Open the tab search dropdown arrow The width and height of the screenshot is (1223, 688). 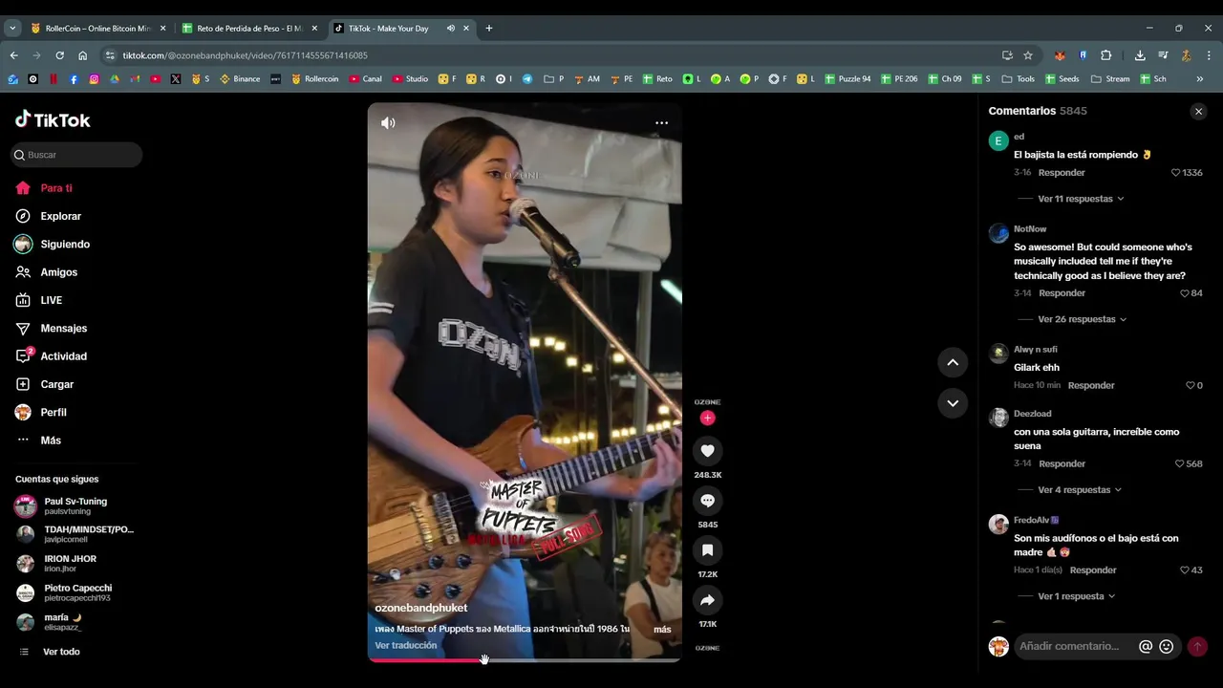point(12,29)
